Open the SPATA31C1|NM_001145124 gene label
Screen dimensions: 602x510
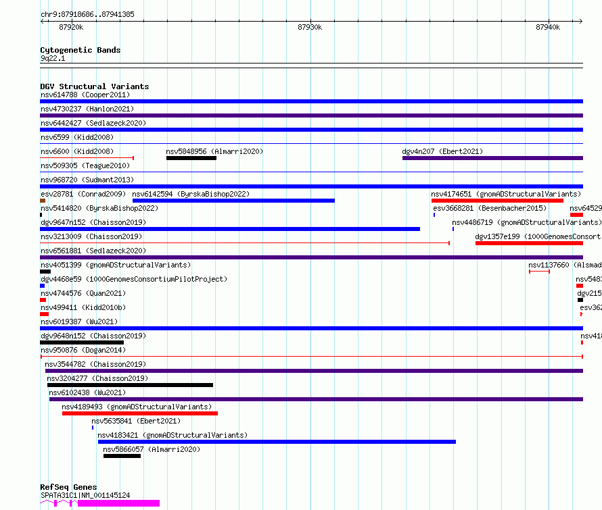85,495
